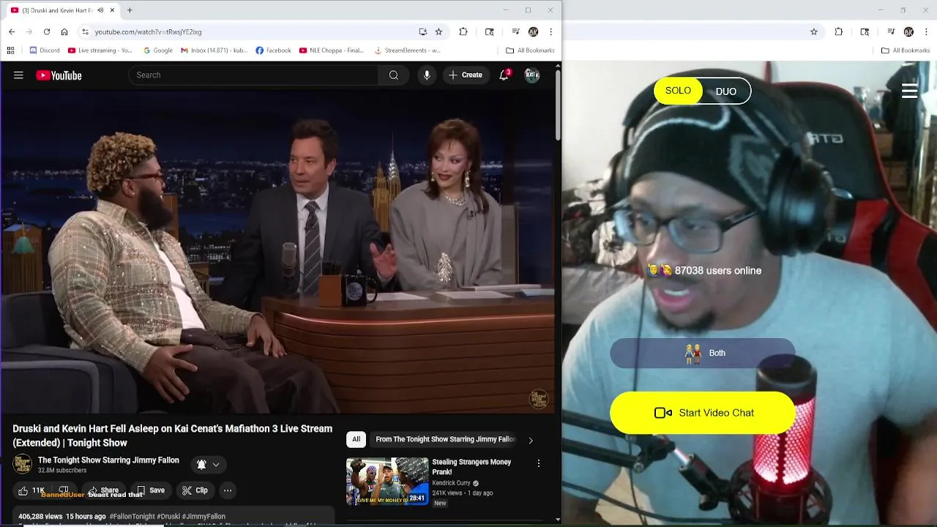The height and width of the screenshot is (527, 937).
Task: Open All Bookmarks in the right window
Action: (x=906, y=51)
